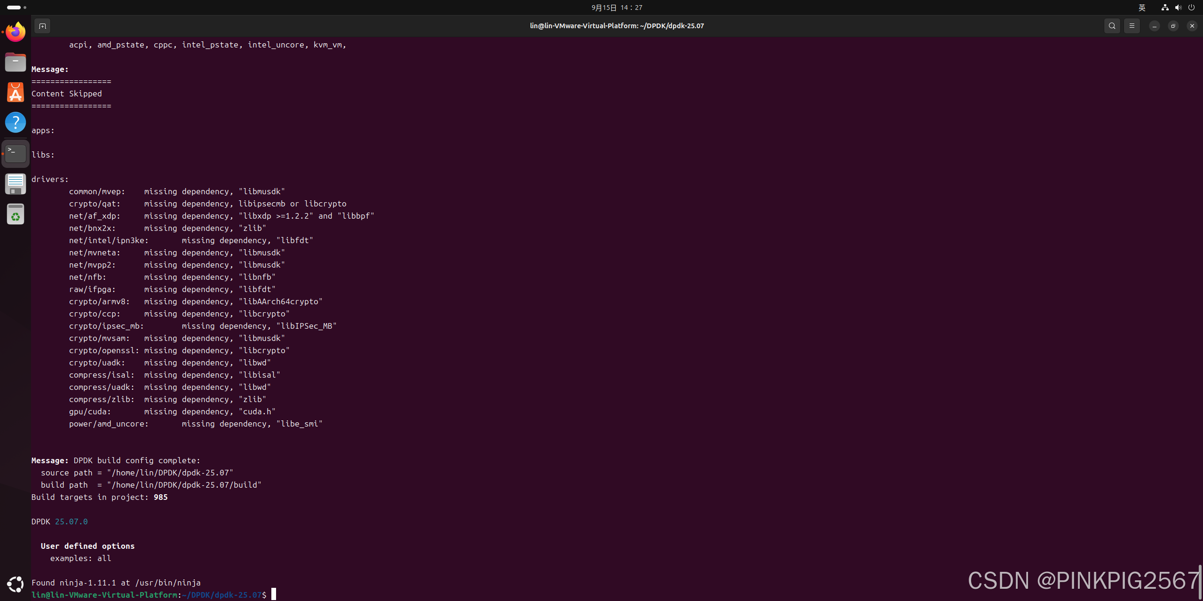Click the workspace indicator in the top-left corner
The height and width of the screenshot is (601, 1203).
coord(14,7)
